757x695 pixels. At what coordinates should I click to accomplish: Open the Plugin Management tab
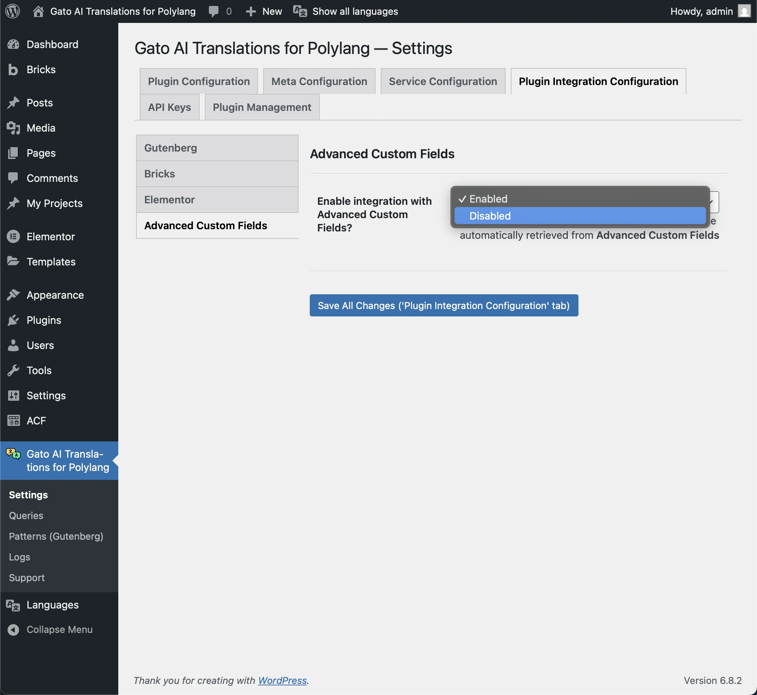[x=262, y=107]
